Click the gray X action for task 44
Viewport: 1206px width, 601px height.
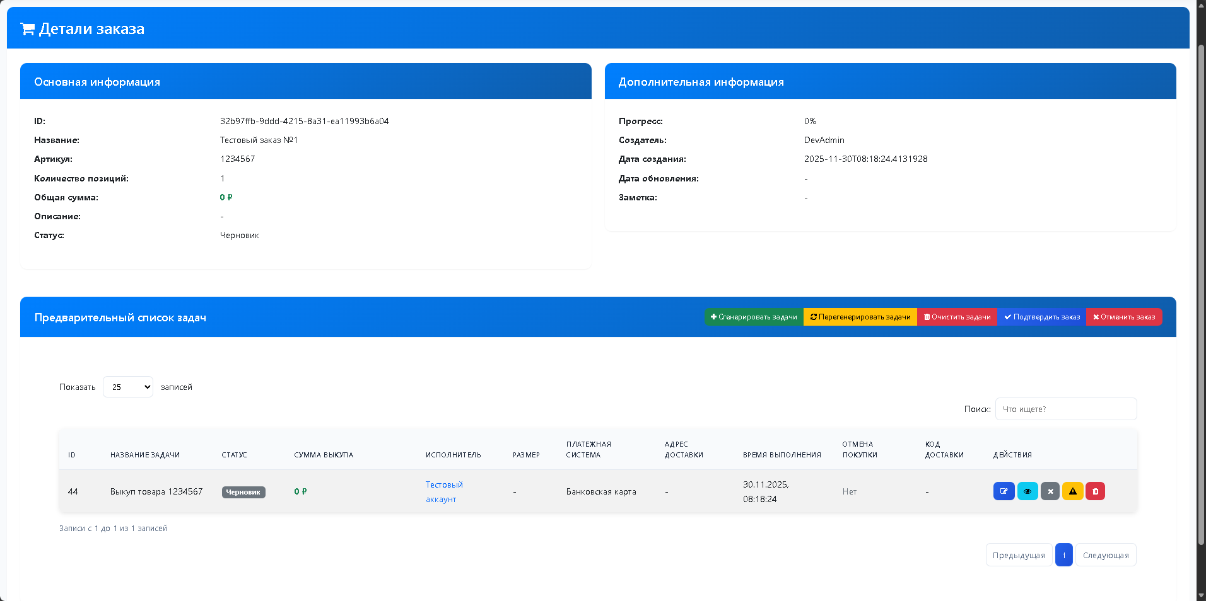pos(1050,491)
